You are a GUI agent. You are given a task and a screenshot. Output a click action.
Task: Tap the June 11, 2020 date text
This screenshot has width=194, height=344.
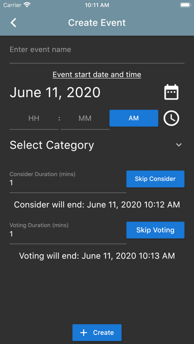55,92
